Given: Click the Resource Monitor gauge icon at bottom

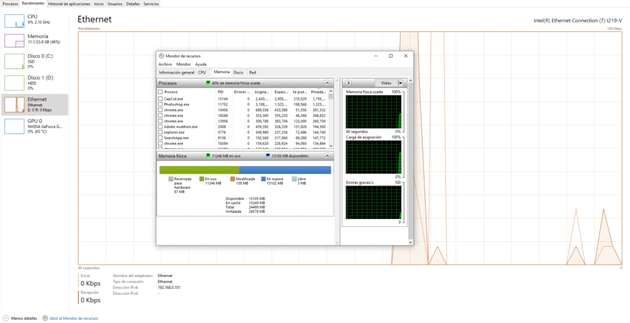Looking at the screenshot, I should pos(44,318).
